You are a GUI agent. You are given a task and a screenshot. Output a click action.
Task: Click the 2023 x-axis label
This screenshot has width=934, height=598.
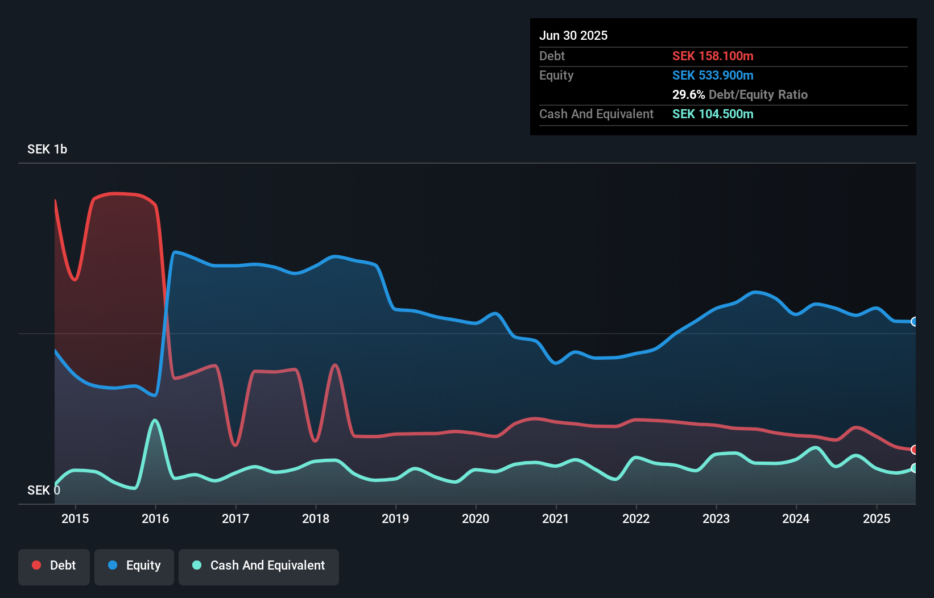pyautogui.click(x=716, y=518)
